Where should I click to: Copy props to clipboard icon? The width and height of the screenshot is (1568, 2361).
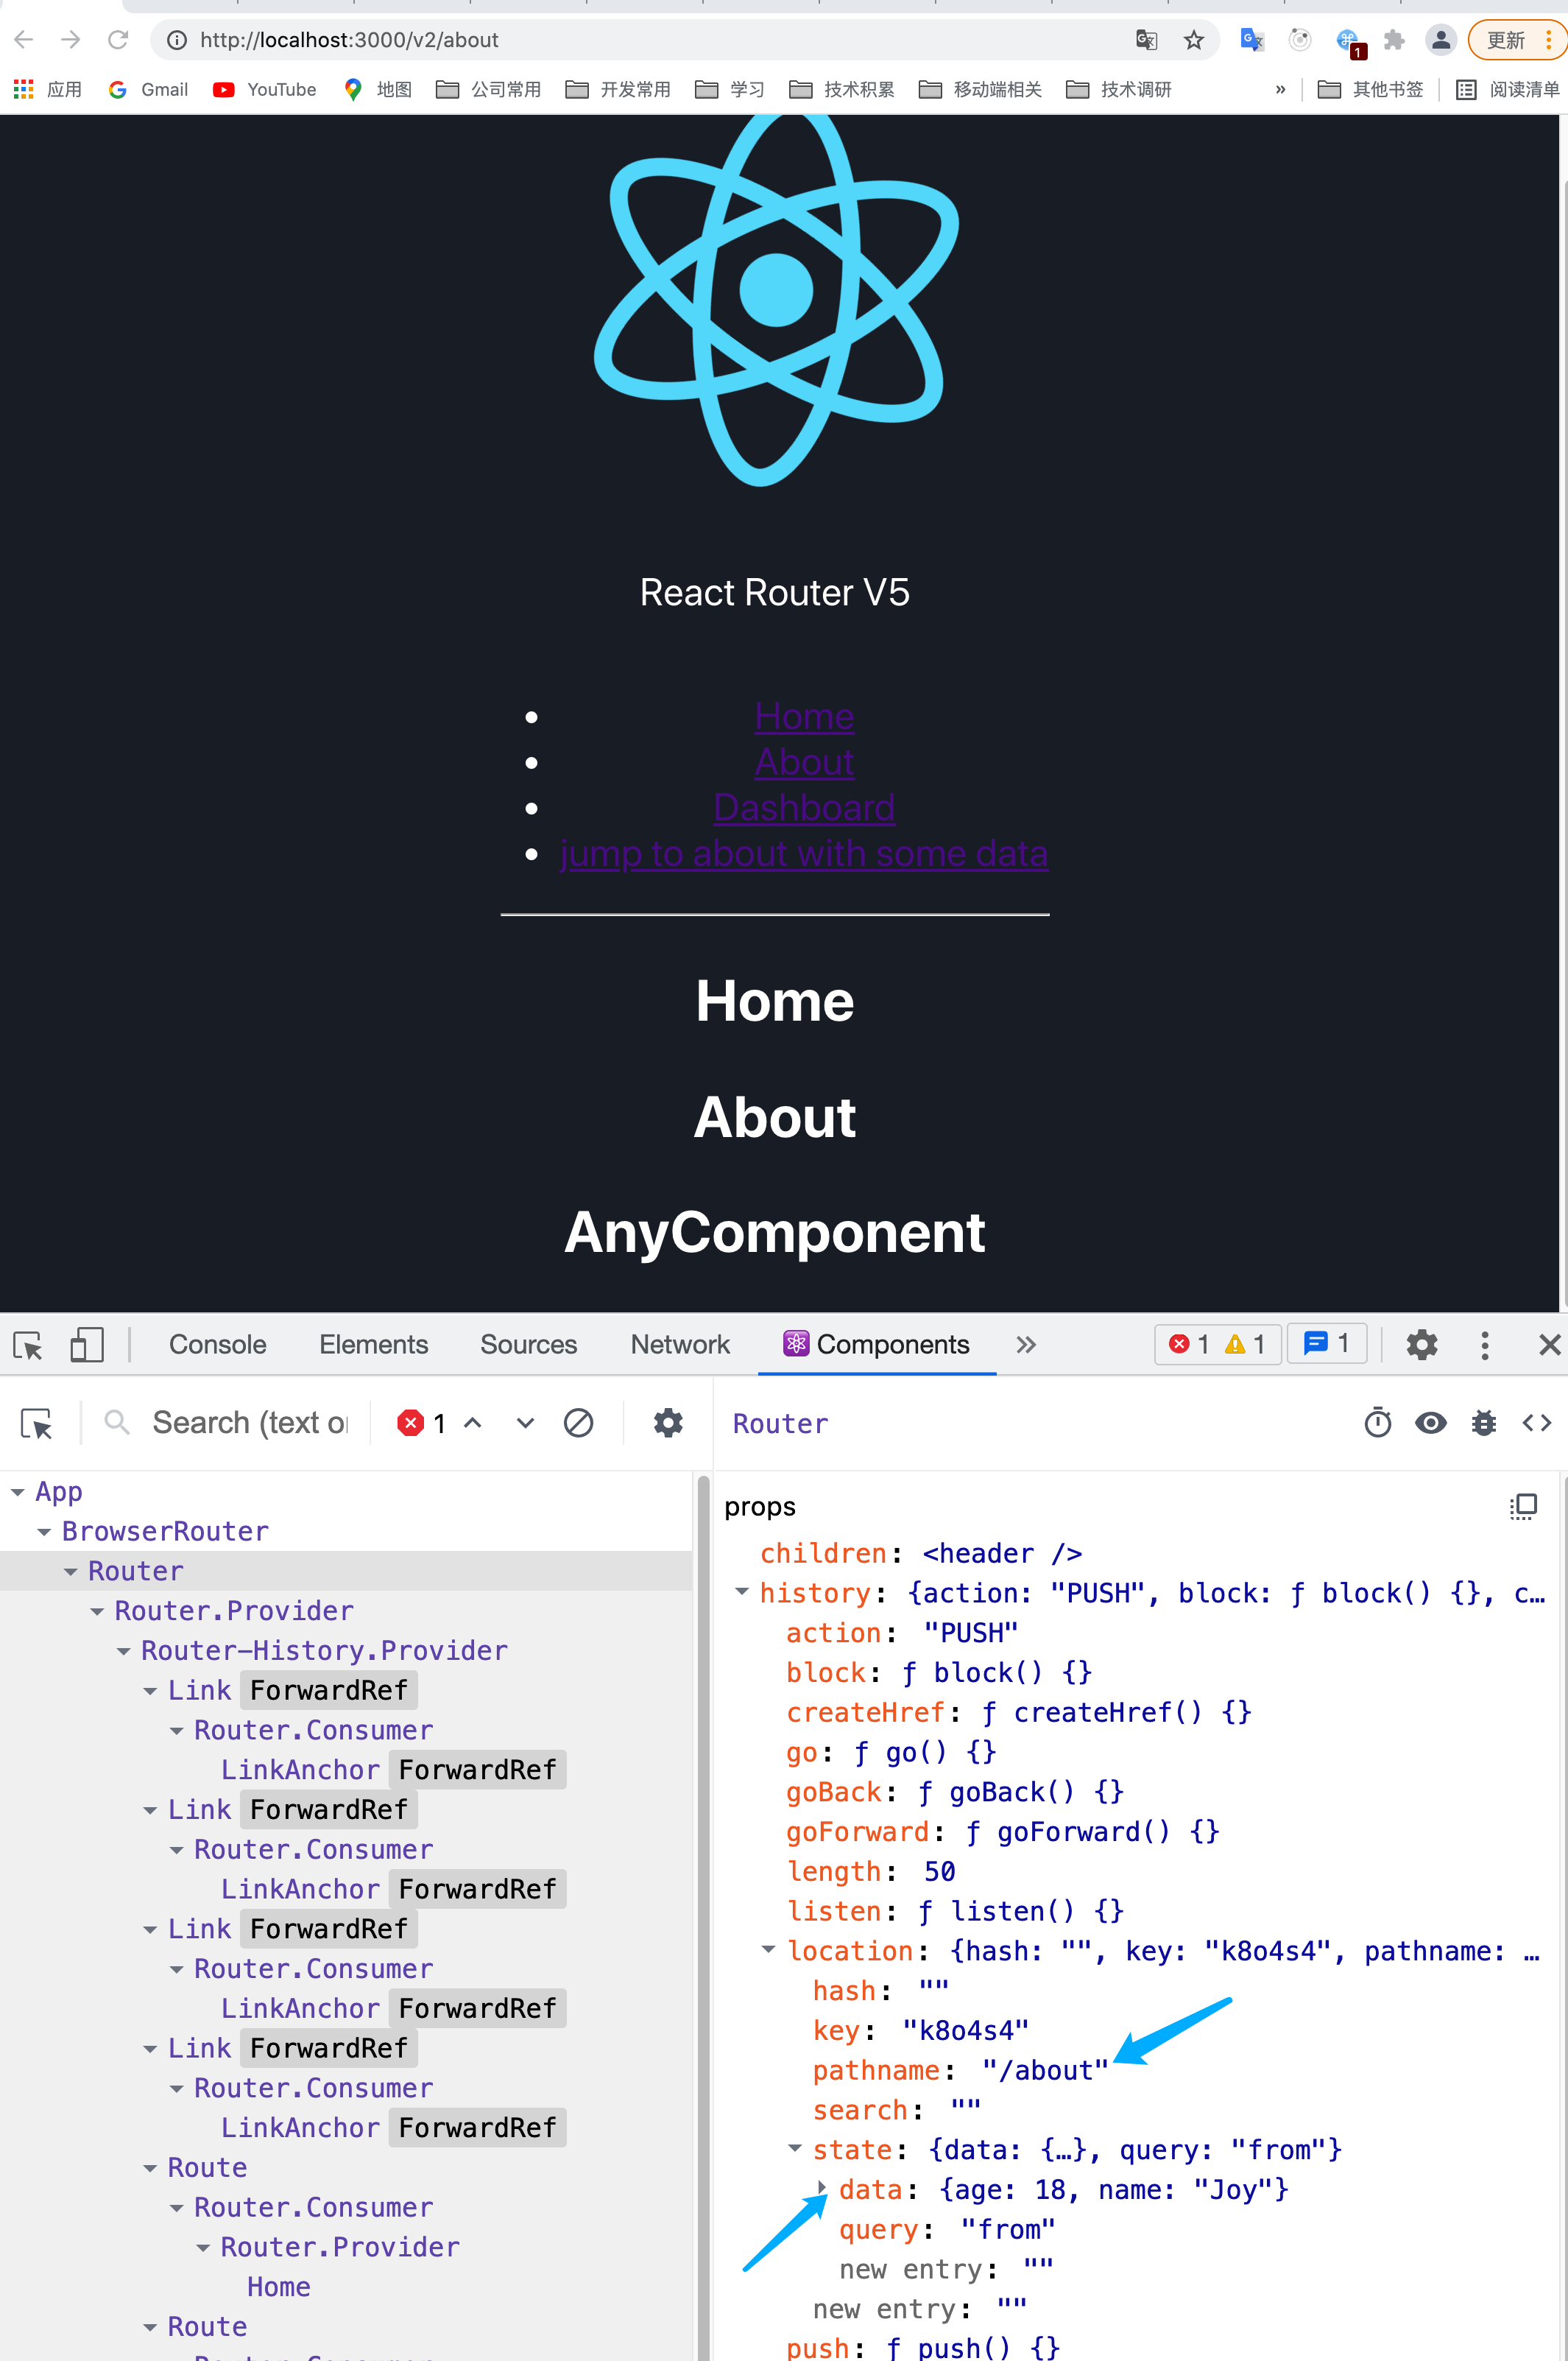tap(1522, 1507)
